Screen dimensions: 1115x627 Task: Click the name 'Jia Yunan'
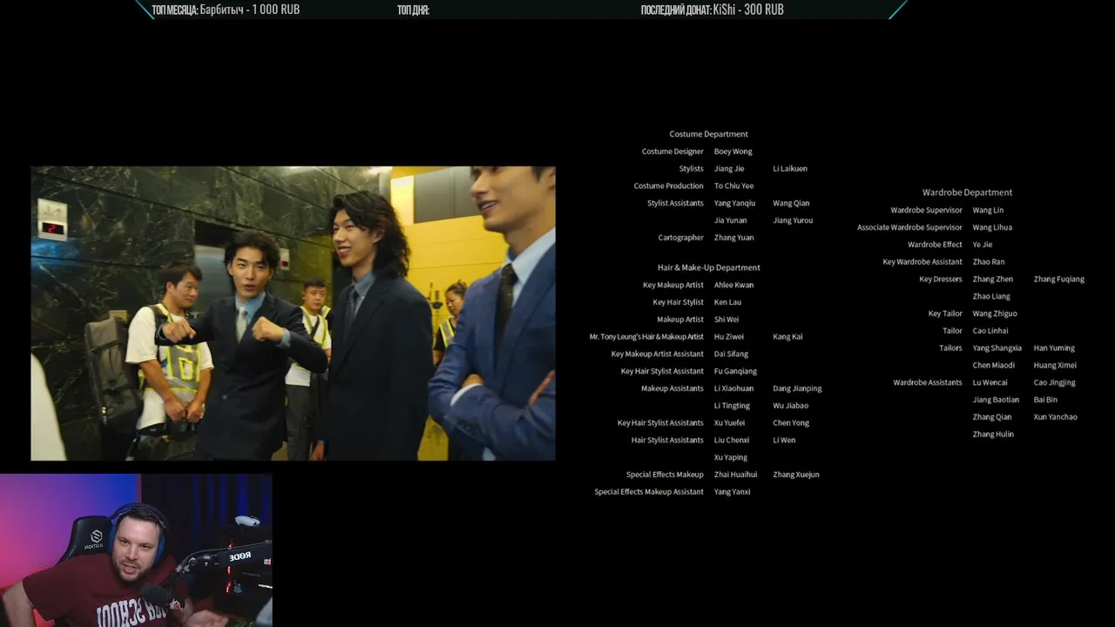(x=730, y=220)
